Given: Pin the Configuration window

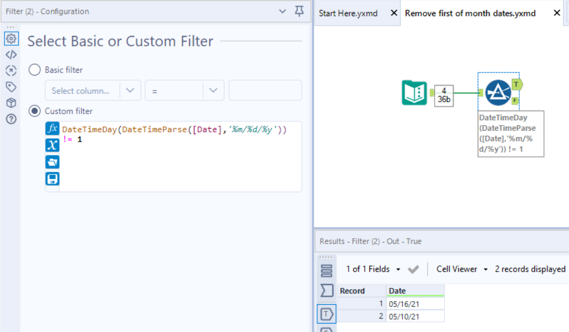Looking at the screenshot, I should (x=299, y=11).
